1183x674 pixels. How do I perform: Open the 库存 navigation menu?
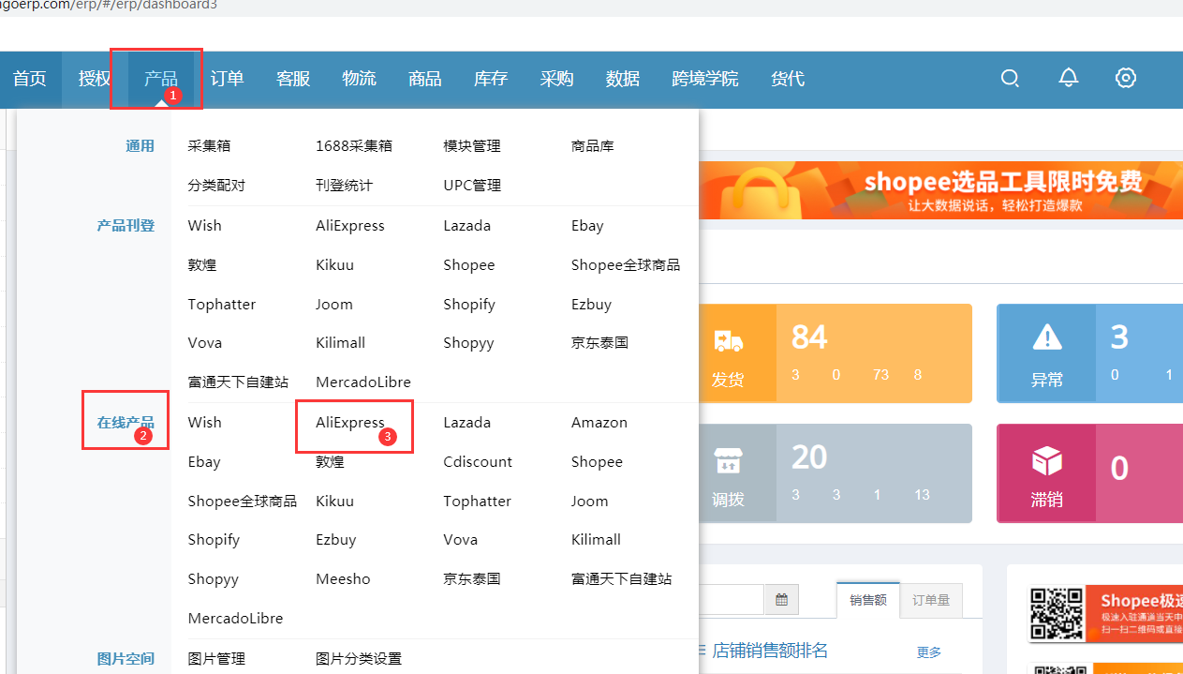click(491, 79)
